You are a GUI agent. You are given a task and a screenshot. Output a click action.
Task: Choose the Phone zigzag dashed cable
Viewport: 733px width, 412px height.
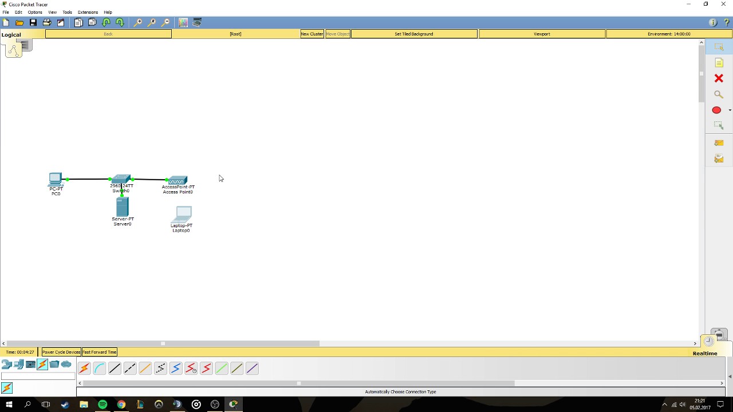pyautogui.click(x=160, y=369)
